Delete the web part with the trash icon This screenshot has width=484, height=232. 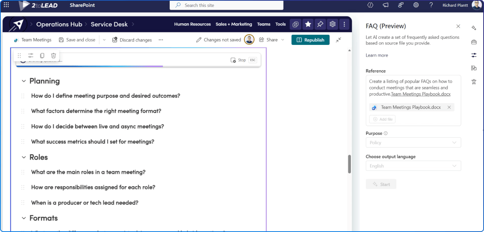[x=53, y=55]
